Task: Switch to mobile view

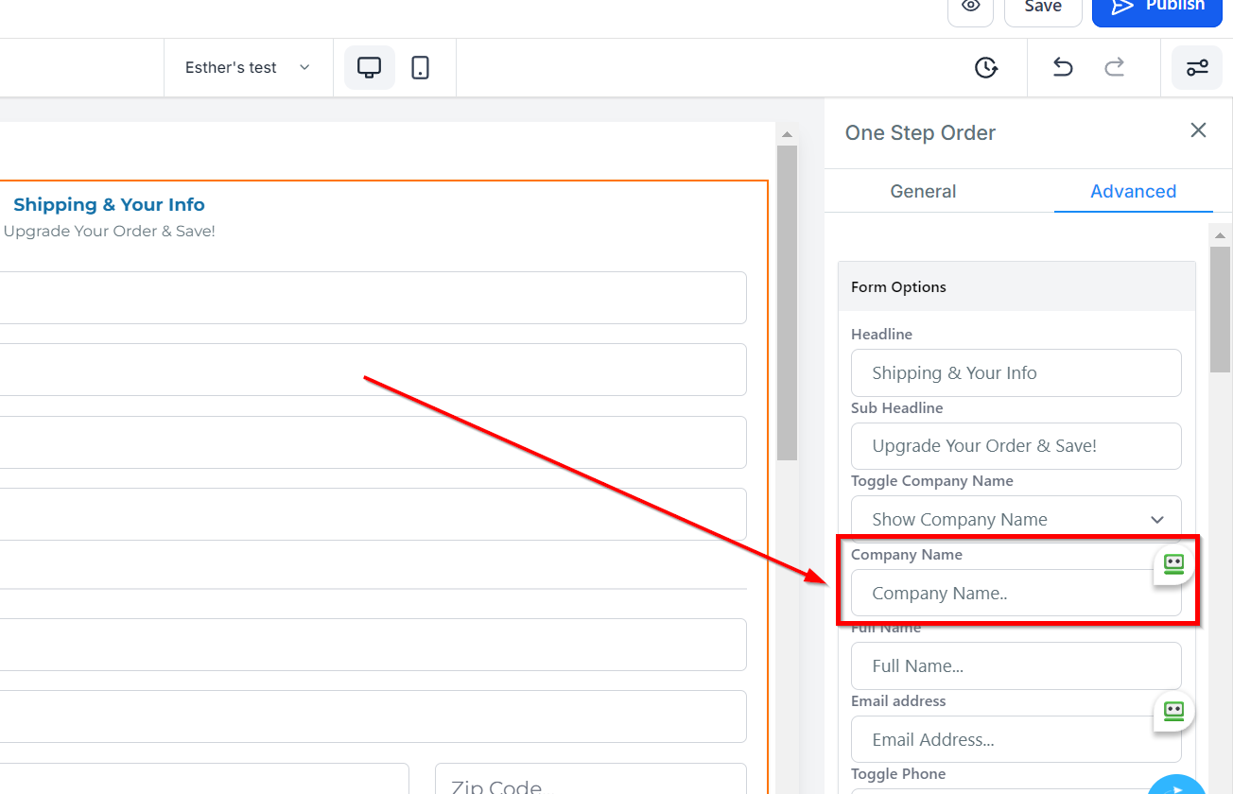Action: point(421,68)
